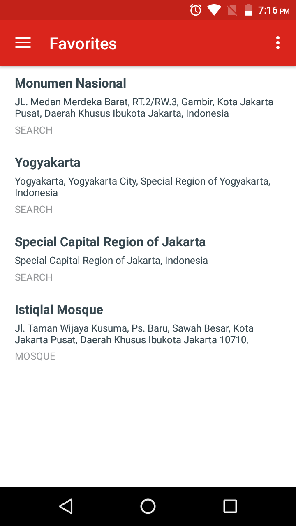
Task: Open Monumen Nasional favorite
Action: coord(71,83)
